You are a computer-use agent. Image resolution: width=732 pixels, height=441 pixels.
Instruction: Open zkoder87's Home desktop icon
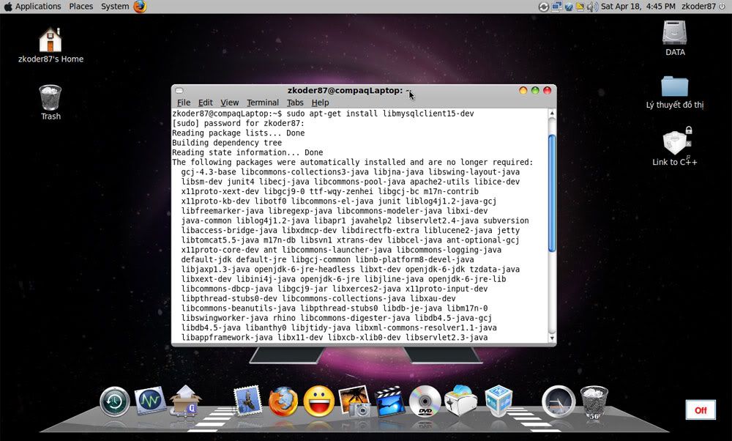point(51,45)
